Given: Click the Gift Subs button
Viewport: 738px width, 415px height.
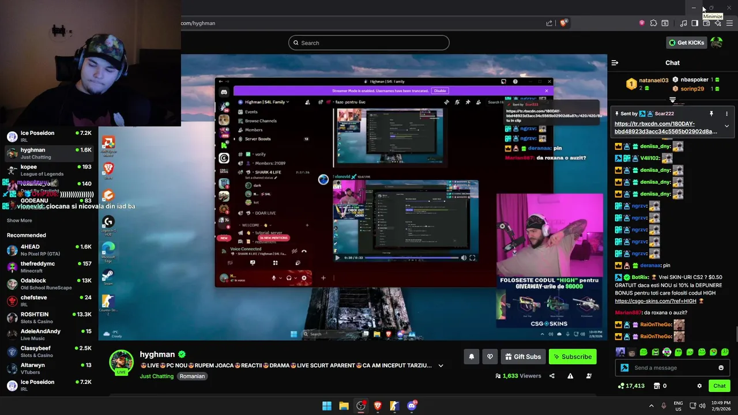Looking at the screenshot, I should [x=522, y=357].
